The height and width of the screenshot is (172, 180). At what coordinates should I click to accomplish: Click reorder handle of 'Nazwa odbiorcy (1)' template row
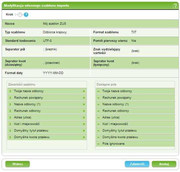(10, 104)
